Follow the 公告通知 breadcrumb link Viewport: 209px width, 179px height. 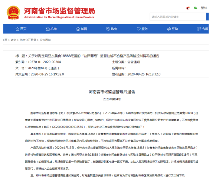pos(45,40)
